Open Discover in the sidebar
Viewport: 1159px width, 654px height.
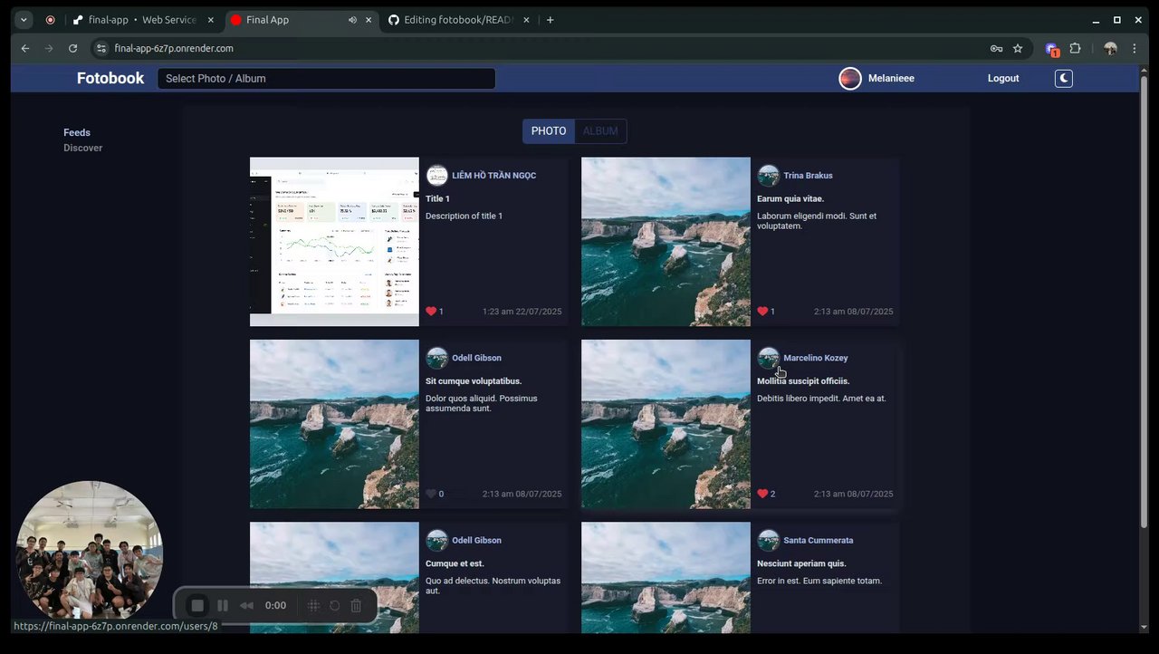coord(83,149)
